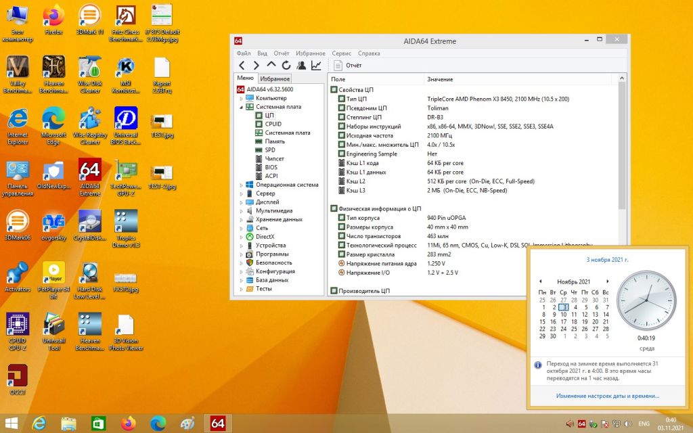
Task: Click the scroll-up arrow of details pane
Action: coord(622,78)
